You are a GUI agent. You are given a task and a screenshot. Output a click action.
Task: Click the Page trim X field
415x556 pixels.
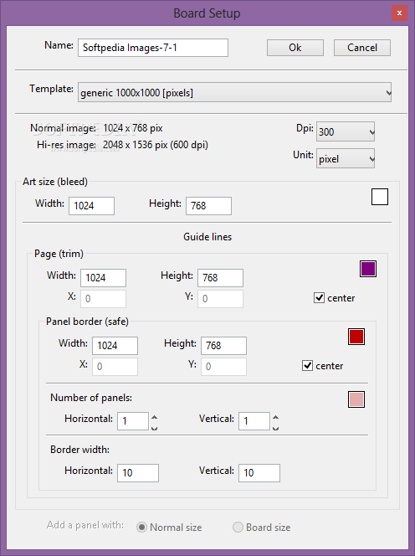tap(103, 299)
